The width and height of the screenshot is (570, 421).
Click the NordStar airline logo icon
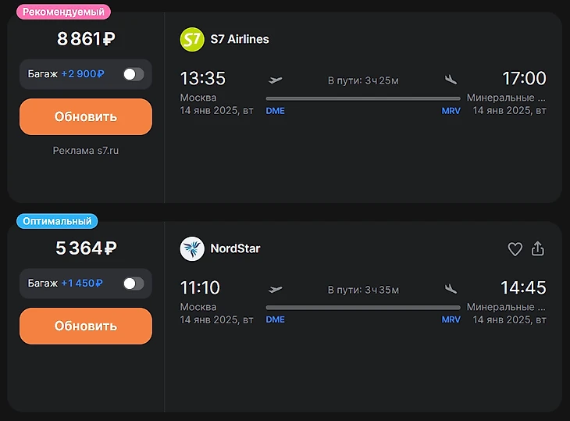coord(192,249)
